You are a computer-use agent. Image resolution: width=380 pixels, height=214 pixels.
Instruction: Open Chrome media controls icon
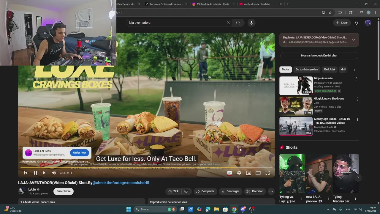click(361, 12)
